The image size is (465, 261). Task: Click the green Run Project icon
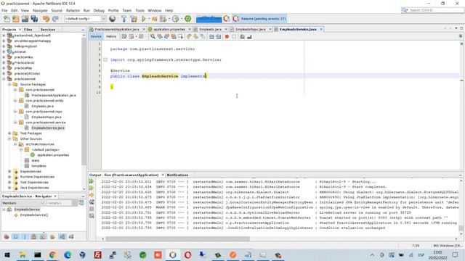144,19
